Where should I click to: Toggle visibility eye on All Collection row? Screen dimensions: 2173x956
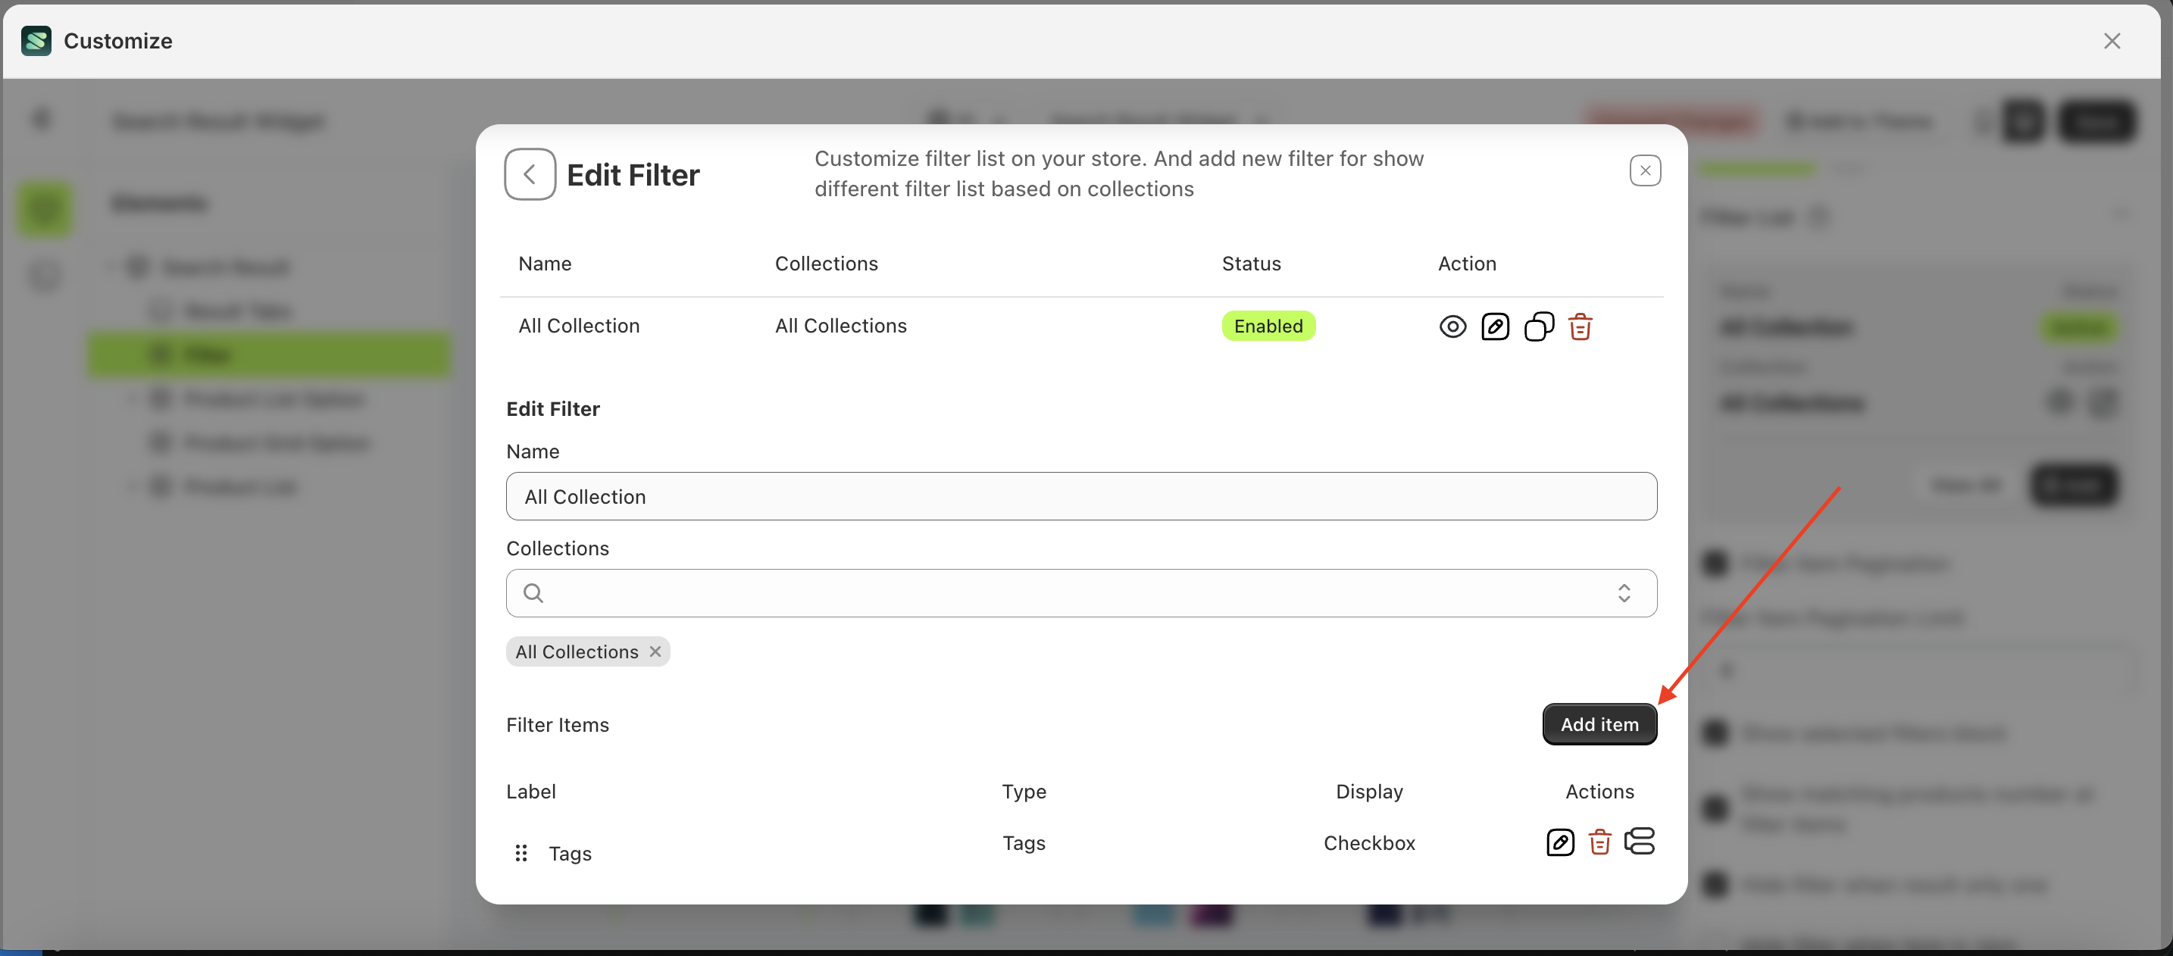1452,326
